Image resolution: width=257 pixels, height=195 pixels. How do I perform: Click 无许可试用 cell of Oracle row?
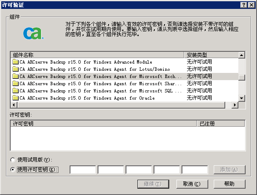[199, 98]
